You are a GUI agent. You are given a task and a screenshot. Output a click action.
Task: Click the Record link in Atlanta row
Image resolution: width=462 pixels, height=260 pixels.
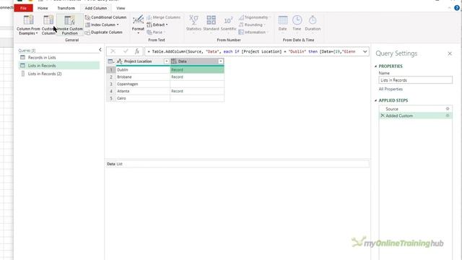(x=177, y=91)
